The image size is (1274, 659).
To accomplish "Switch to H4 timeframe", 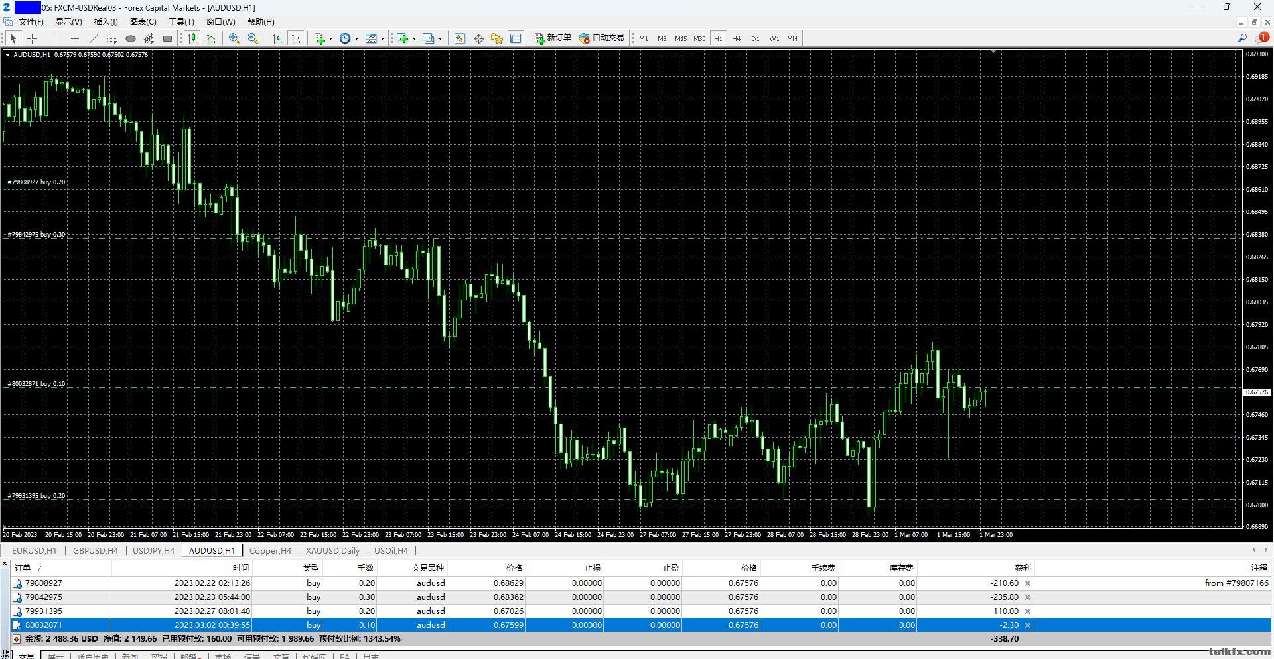I will [737, 38].
